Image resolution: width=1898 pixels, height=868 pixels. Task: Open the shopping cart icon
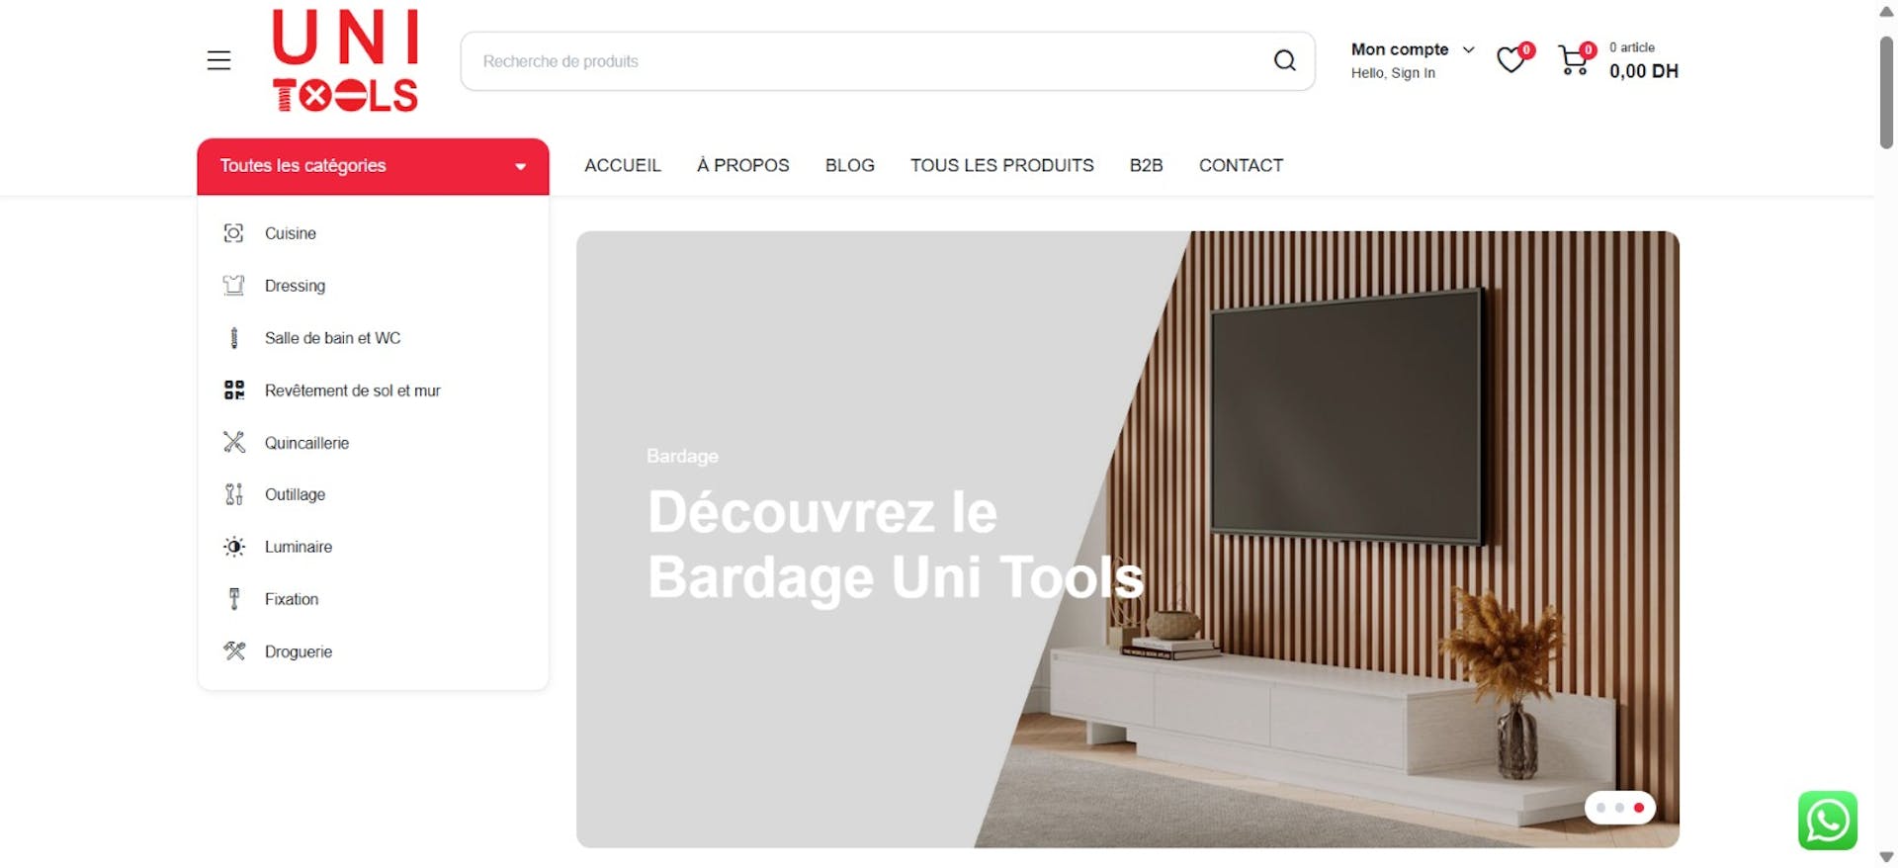click(x=1574, y=60)
